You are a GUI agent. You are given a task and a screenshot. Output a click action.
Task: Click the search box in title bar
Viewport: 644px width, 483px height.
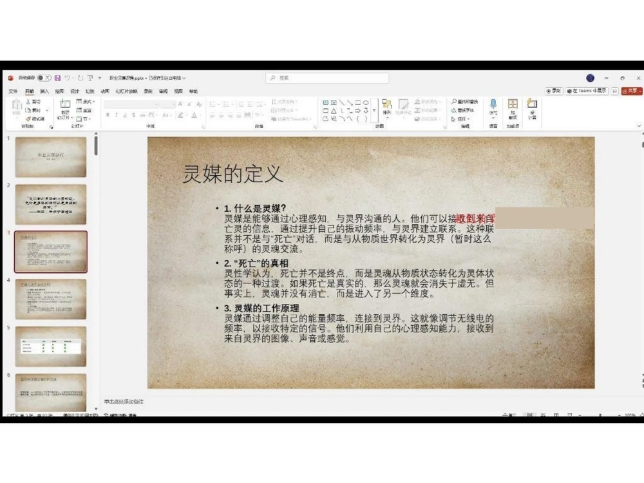pyautogui.click(x=327, y=78)
